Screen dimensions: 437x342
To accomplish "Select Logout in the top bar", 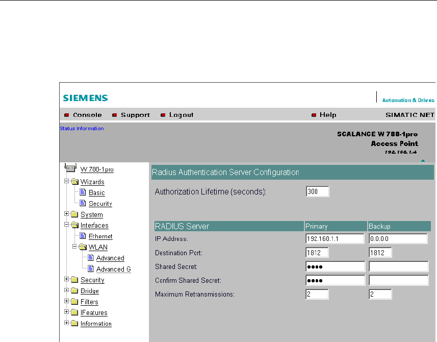I will point(181,115).
